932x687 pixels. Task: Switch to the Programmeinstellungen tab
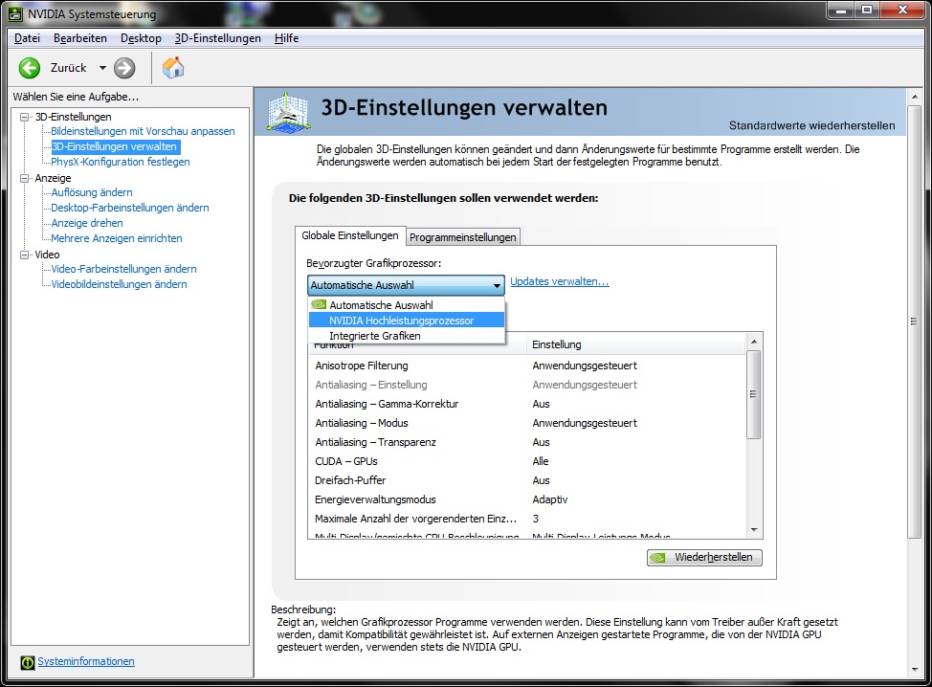pyautogui.click(x=463, y=237)
